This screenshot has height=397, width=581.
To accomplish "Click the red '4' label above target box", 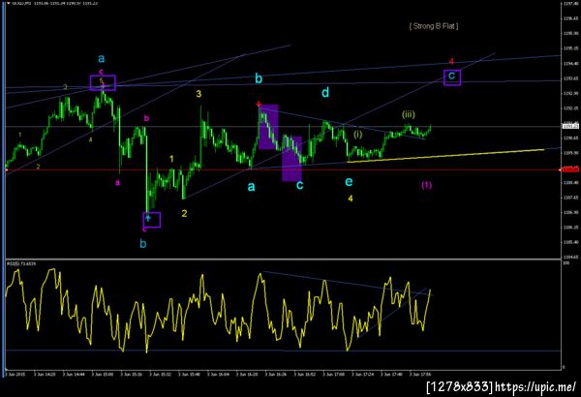I will pyautogui.click(x=451, y=61).
